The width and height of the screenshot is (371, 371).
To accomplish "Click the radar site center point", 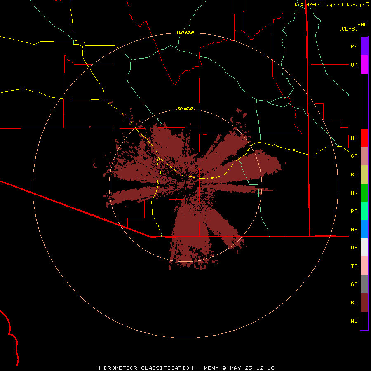I will [x=187, y=186].
